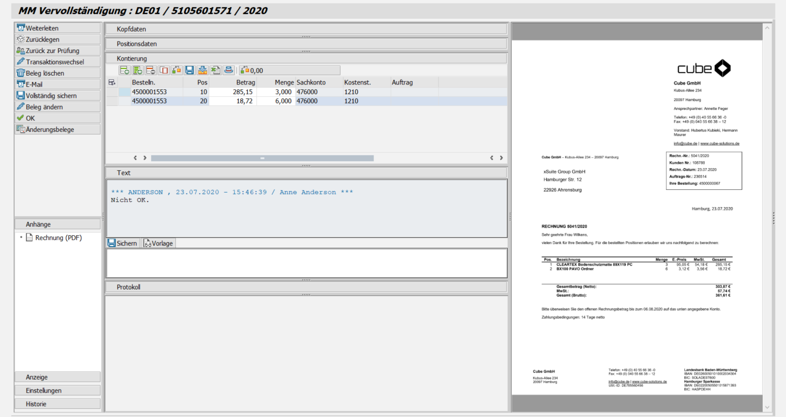Viewport: 786px width, 417px height.
Task: Switch to the Anzeige panel
Action: [57, 377]
